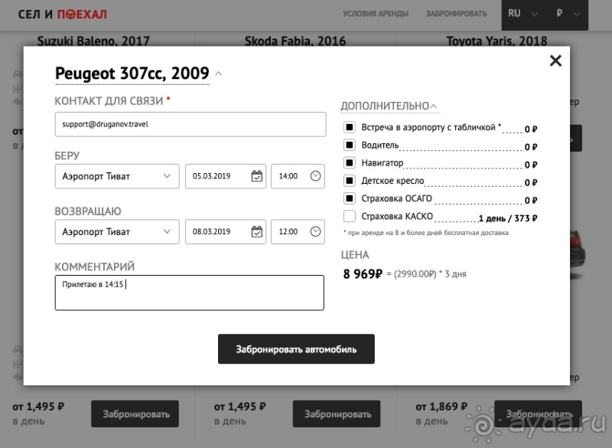Toggle Встреча в аэропорту с табличкой
Screen dimensions: 612x448
click(350, 126)
